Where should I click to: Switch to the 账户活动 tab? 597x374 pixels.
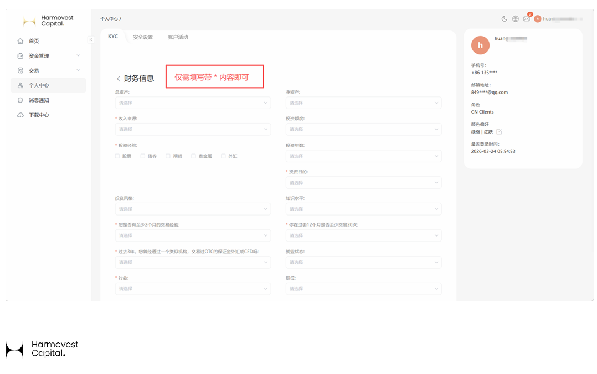pyautogui.click(x=178, y=37)
